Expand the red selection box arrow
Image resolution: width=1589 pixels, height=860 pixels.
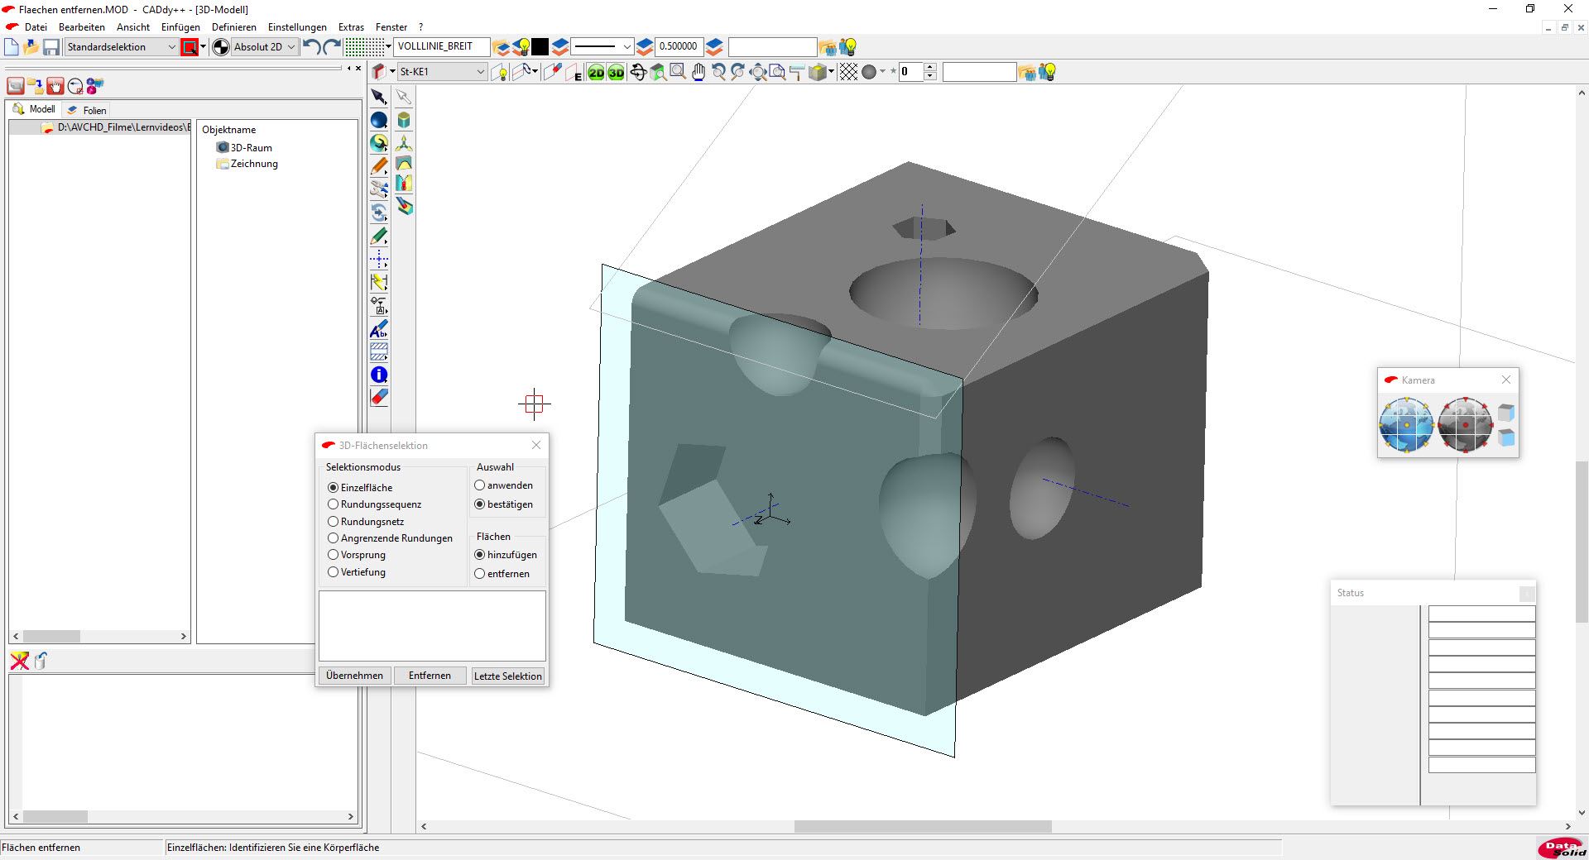click(204, 47)
